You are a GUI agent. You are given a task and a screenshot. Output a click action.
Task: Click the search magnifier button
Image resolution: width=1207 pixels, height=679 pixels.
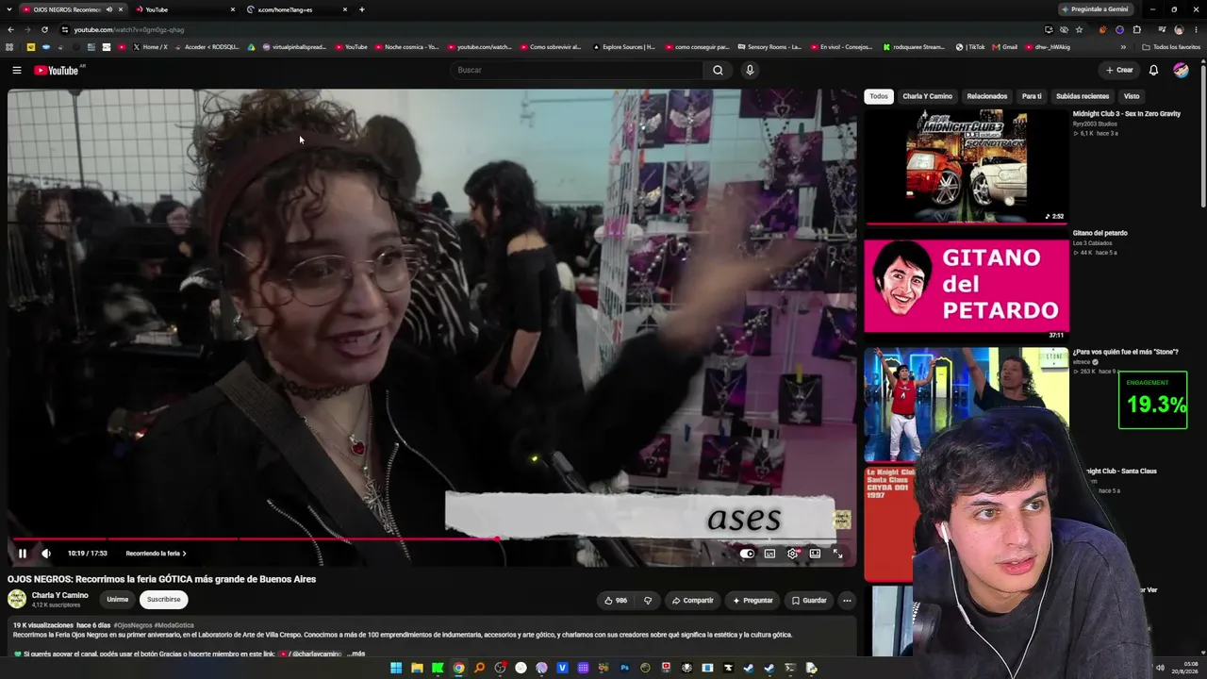[x=718, y=70]
